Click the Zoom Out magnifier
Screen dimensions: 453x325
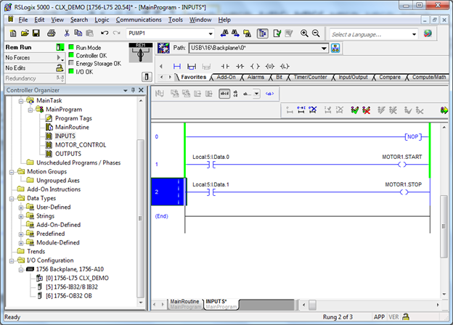(x=316, y=33)
